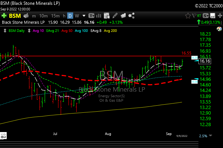Toggle the flag marker icon
The height and width of the screenshot is (148, 223).
(194, 16)
